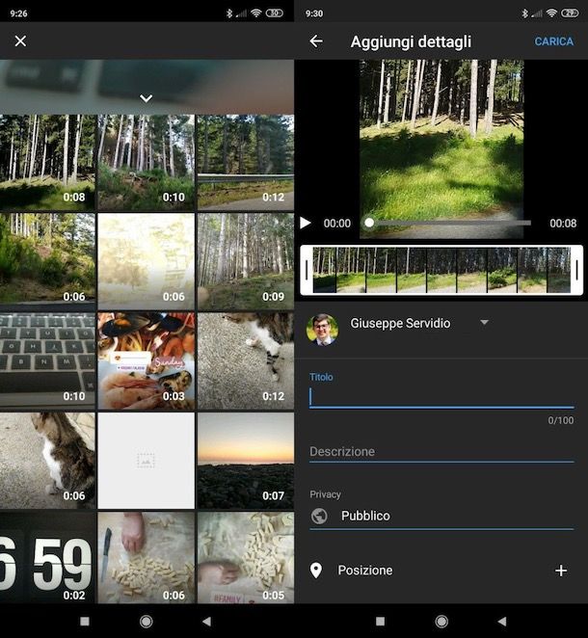Tap the Bluetooth icon in 9:30 status bar

click(525, 13)
